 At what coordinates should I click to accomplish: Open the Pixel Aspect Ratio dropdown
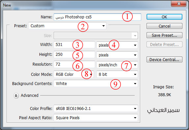click(96, 118)
